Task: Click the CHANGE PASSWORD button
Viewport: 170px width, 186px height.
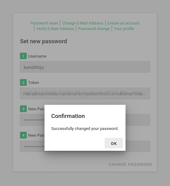Action: [130, 165]
